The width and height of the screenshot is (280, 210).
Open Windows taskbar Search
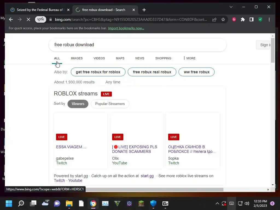(21, 203)
